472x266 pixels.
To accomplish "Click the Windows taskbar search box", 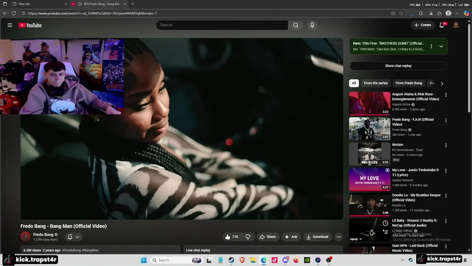I will click(x=176, y=260).
